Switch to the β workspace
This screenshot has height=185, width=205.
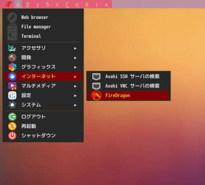click(28, 5)
